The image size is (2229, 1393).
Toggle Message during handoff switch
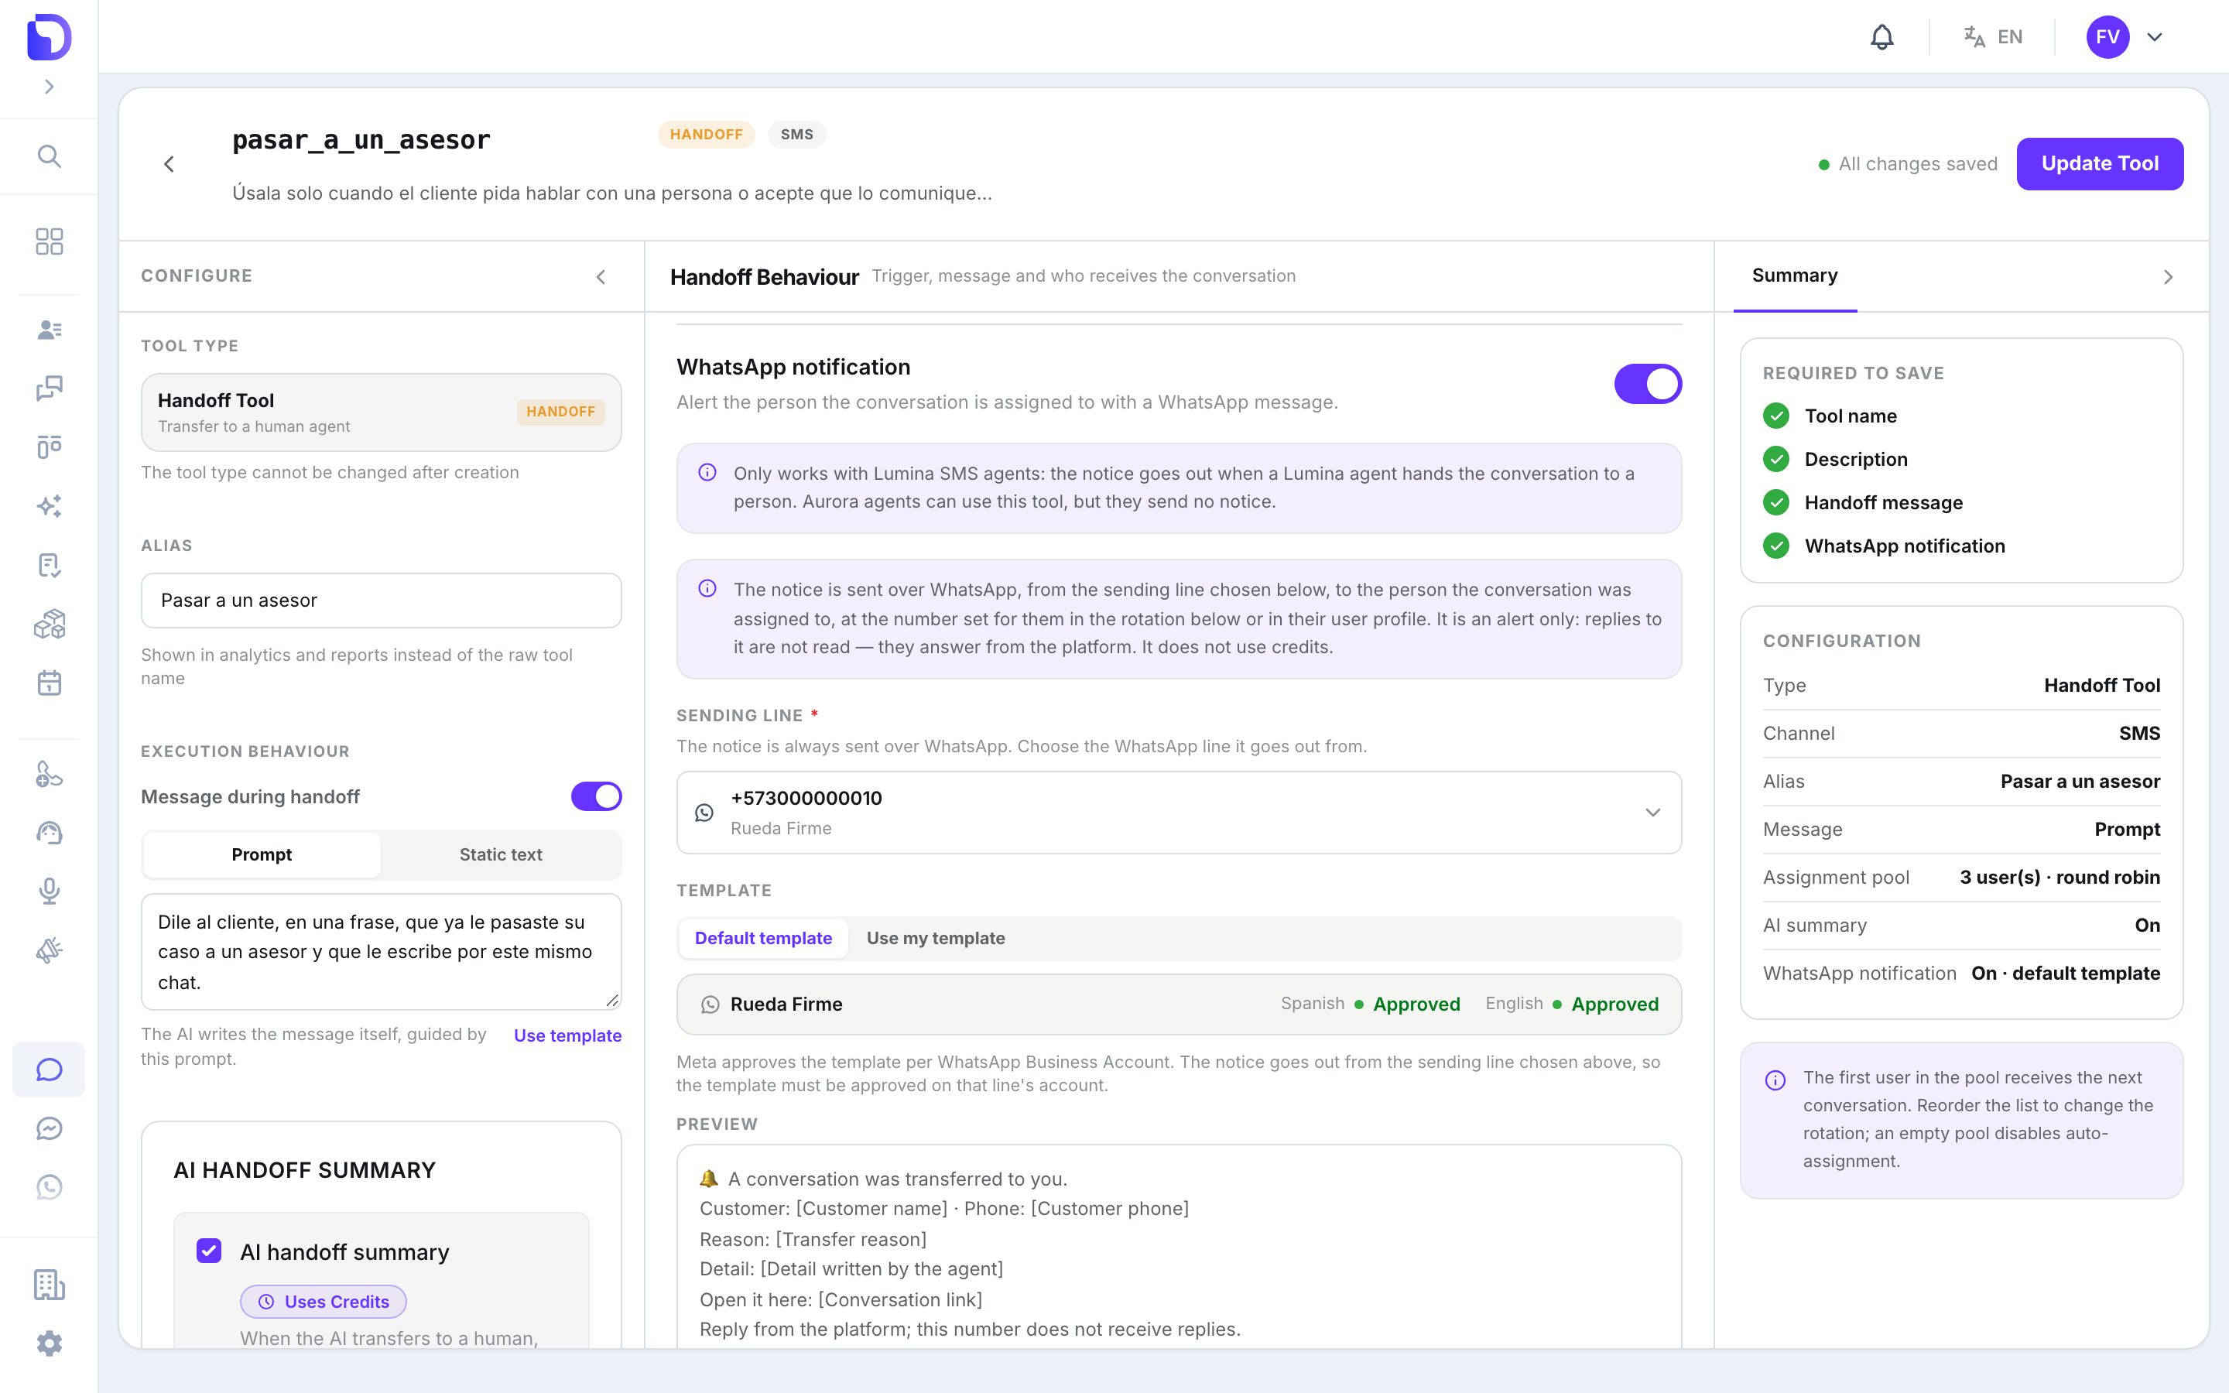pyautogui.click(x=596, y=796)
